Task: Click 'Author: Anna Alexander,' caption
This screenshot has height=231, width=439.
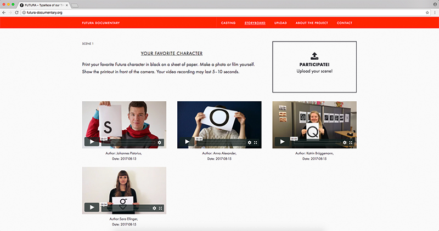Action: tap(219, 153)
